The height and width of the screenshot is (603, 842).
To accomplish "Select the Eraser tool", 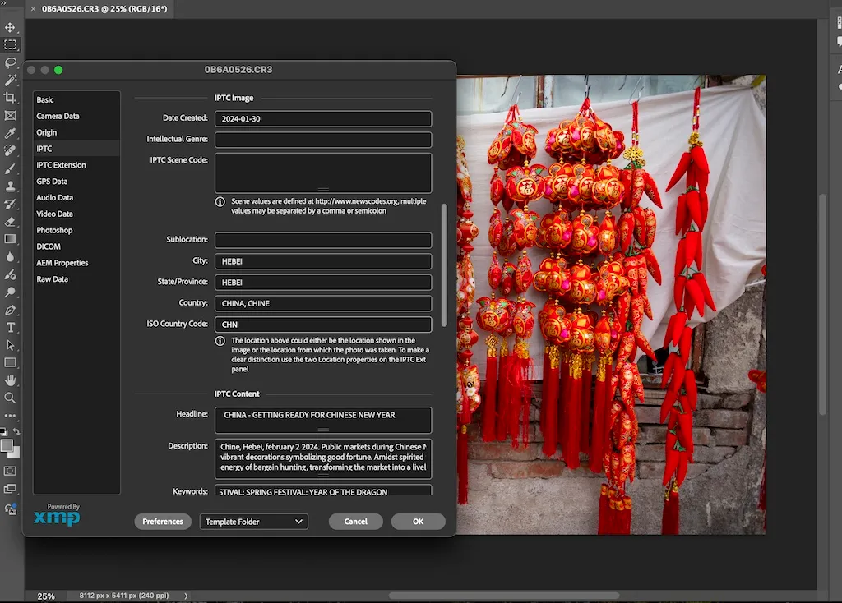I will [10, 222].
